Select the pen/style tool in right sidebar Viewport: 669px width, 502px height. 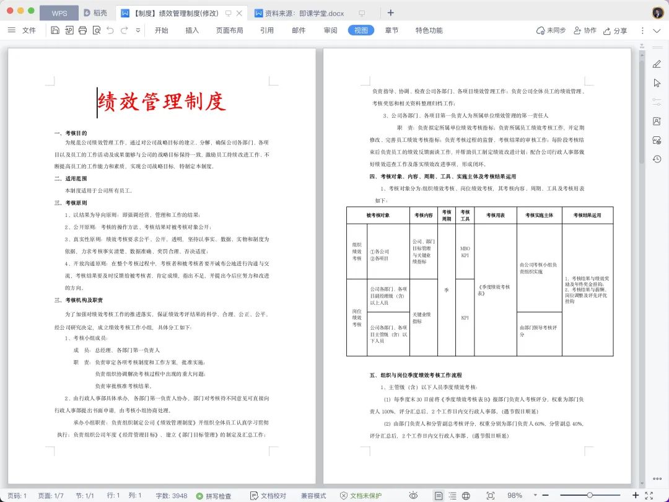[657, 64]
